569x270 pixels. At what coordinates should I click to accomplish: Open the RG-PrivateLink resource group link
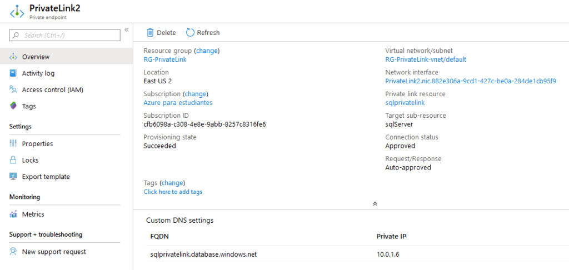click(x=165, y=59)
